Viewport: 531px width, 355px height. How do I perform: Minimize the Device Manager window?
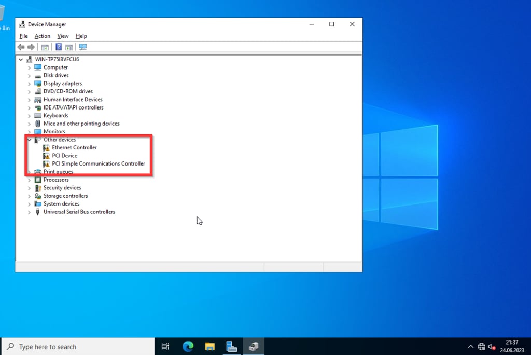(312, 24)
